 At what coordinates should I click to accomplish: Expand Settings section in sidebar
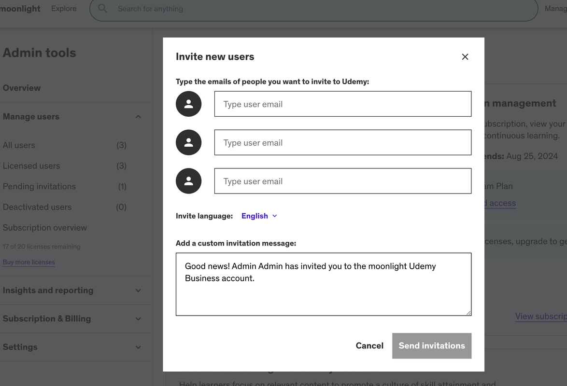pyautogui.click(x=72, y=347)
